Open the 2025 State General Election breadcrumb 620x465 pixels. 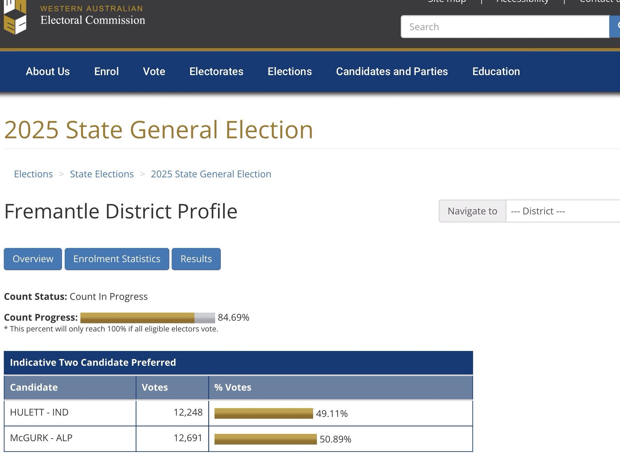211,174
